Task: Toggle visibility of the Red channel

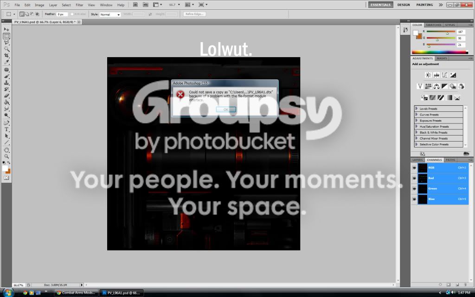Action: click(414, 178)
